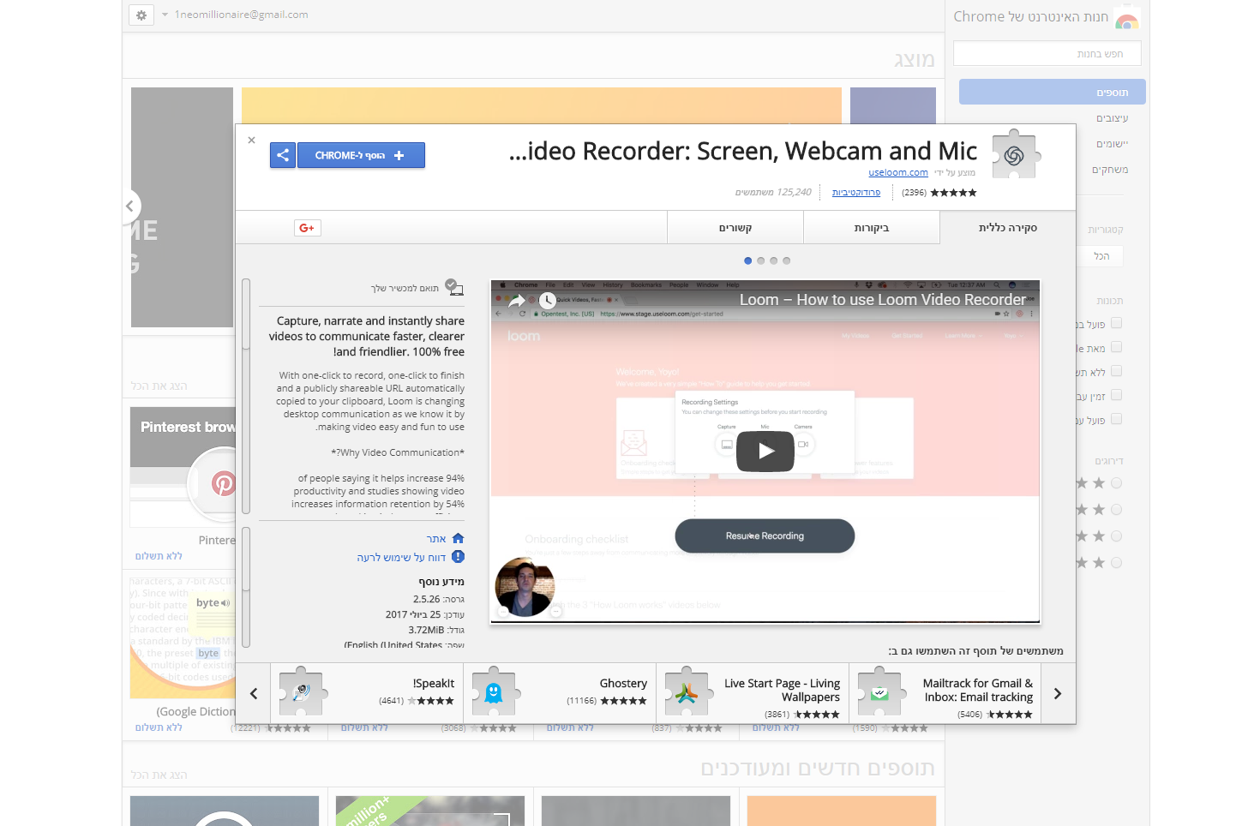The width and height of the screenshot is (1242, 826).
Task: Open the settings gear in the store header
Action: pyautogui.click(x=141, y=15)
